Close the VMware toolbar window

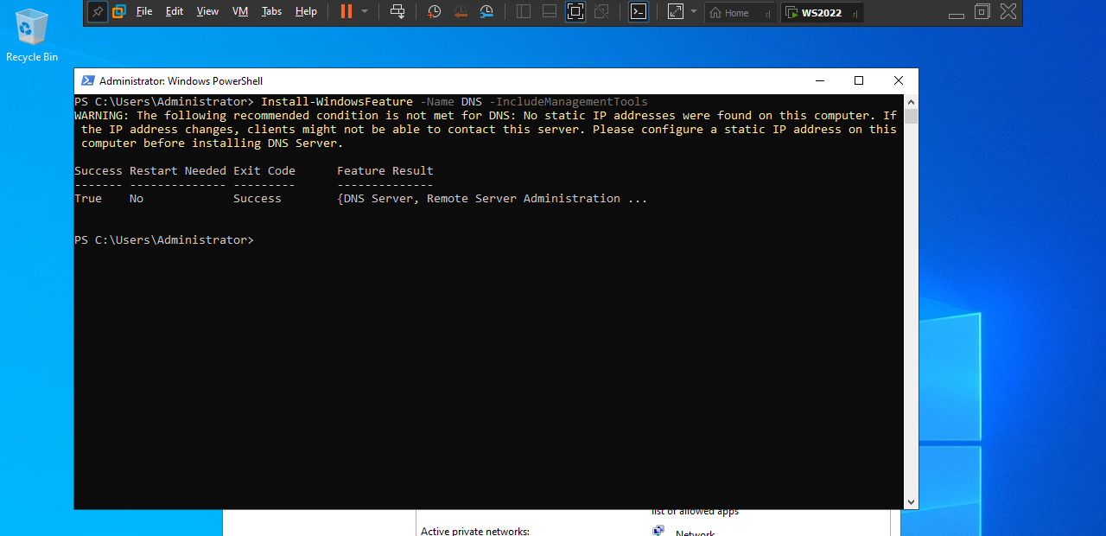[x=1008, y=12]
